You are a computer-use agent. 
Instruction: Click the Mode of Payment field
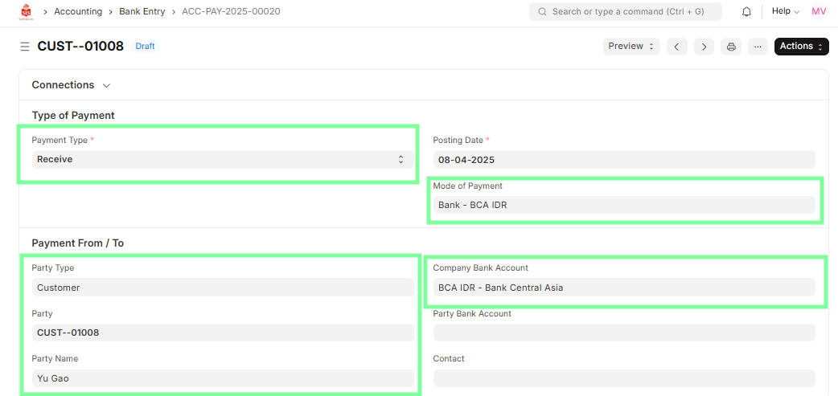623,205
